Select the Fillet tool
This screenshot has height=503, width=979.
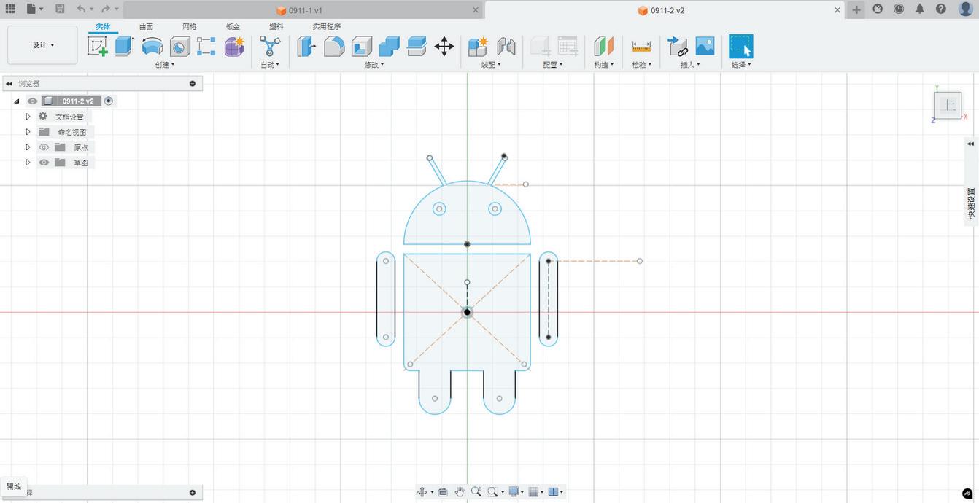tap(334, 46)
